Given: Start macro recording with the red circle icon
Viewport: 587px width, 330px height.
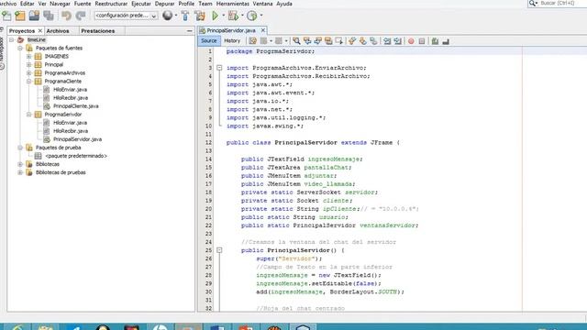Looking at the screenshot, I should 411,40.
